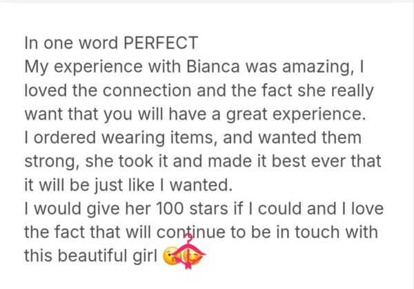The height and width of the screenshot is (289, 414).
Task: Click the word strong in the review
Action: [52, 162]
